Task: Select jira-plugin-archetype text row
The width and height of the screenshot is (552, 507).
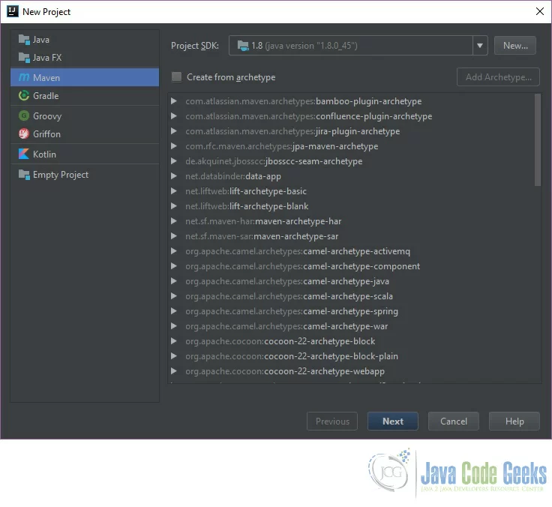Action: tap(292, 131)
